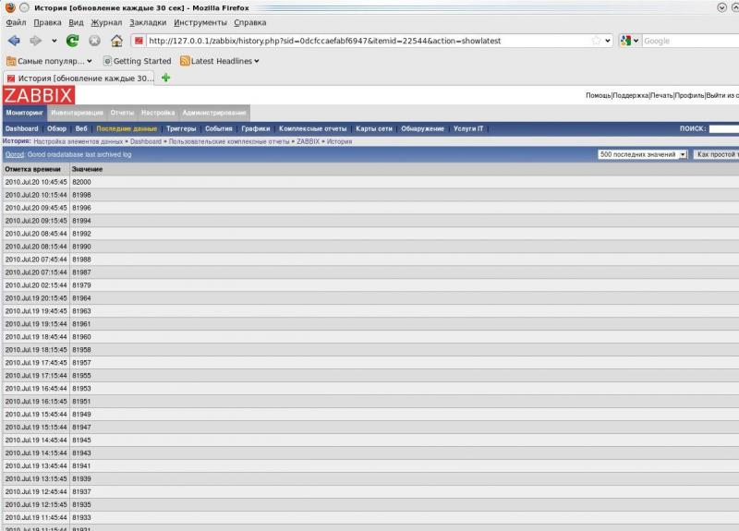
Task: Switch to the Настройка main tab
Action: 158,113
